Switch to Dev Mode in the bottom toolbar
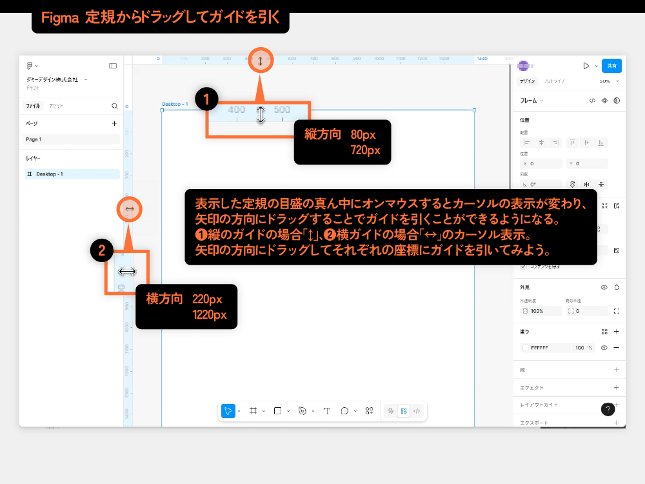645x484 pixels. (417, 410)
